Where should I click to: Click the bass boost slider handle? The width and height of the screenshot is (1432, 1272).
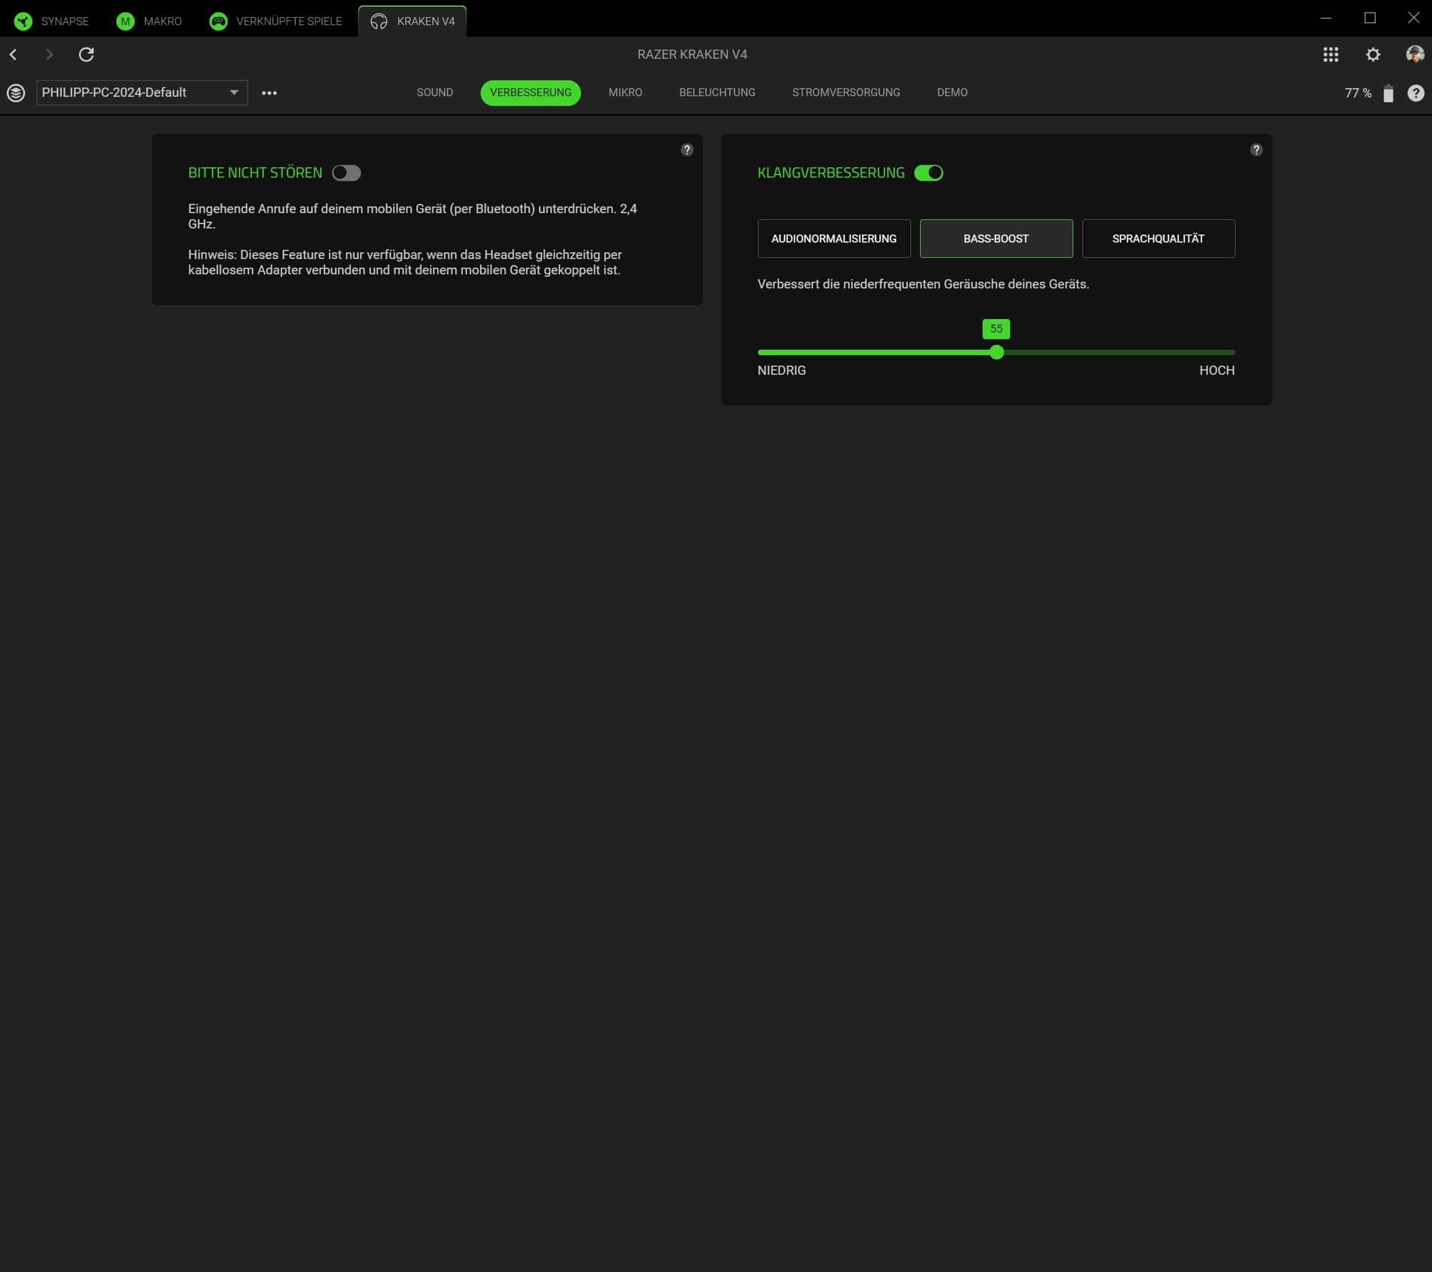[x=996, y=352]
